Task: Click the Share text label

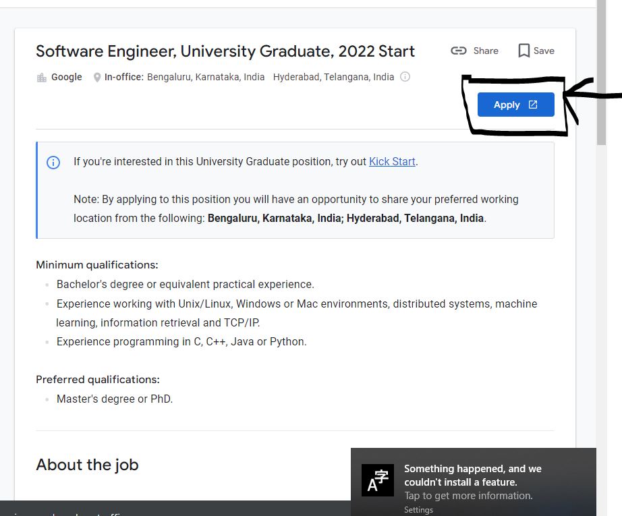Action: point(486,51)
